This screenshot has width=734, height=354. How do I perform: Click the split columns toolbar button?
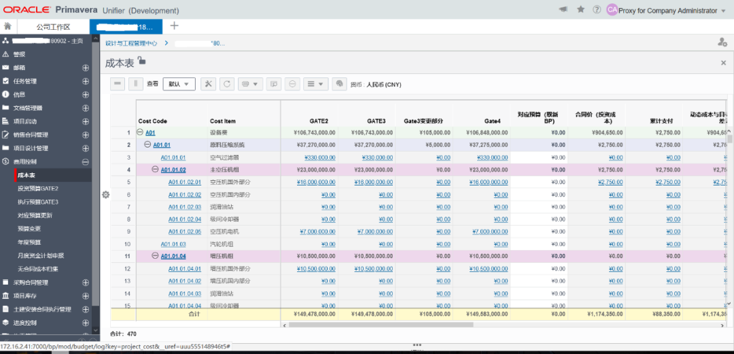[x=136, y=84]
